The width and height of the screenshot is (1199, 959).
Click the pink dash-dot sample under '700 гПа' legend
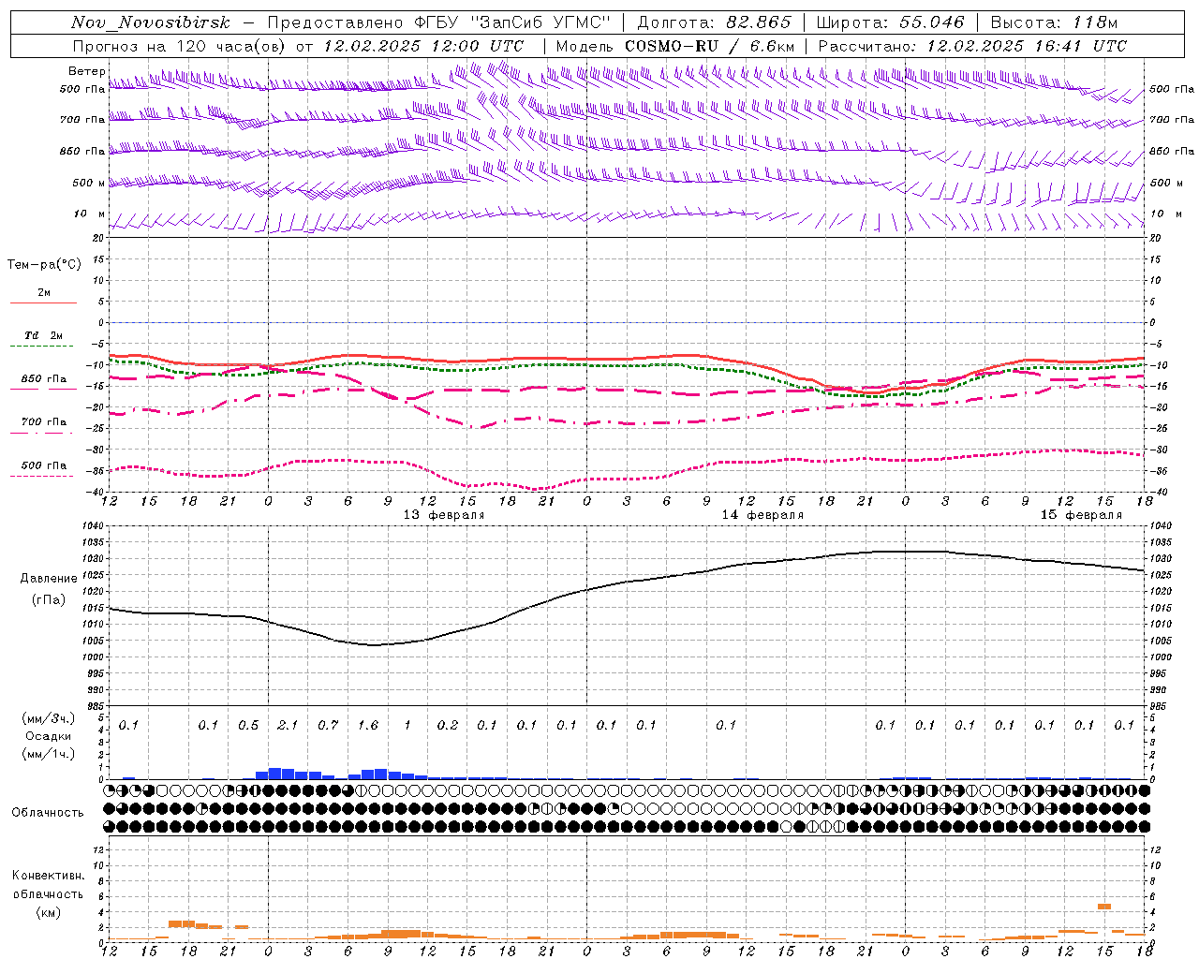pos(41,433)
